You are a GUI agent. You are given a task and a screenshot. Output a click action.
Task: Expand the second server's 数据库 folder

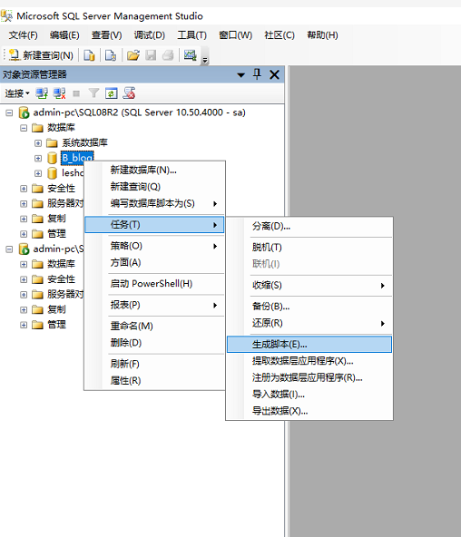point(24,264)
